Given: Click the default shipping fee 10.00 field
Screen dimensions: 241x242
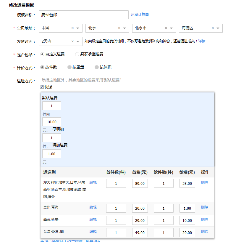Looking at the screenshot, I should 52,122.
